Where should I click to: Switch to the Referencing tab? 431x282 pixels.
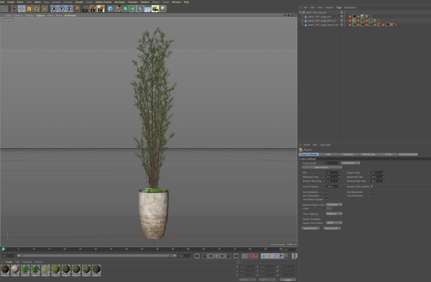pyautogui.click(x=369, y=154)
